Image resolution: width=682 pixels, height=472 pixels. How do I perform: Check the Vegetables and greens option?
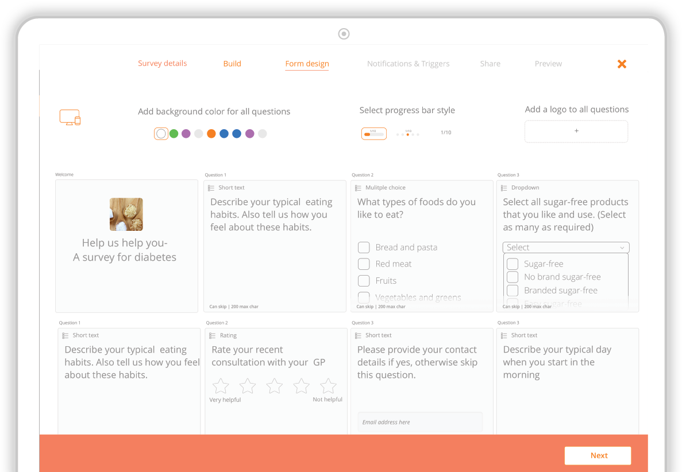click(364, 297)
